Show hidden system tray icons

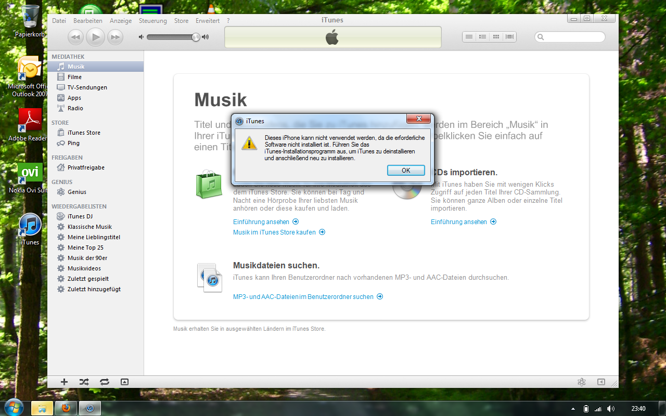click(573, 409)
